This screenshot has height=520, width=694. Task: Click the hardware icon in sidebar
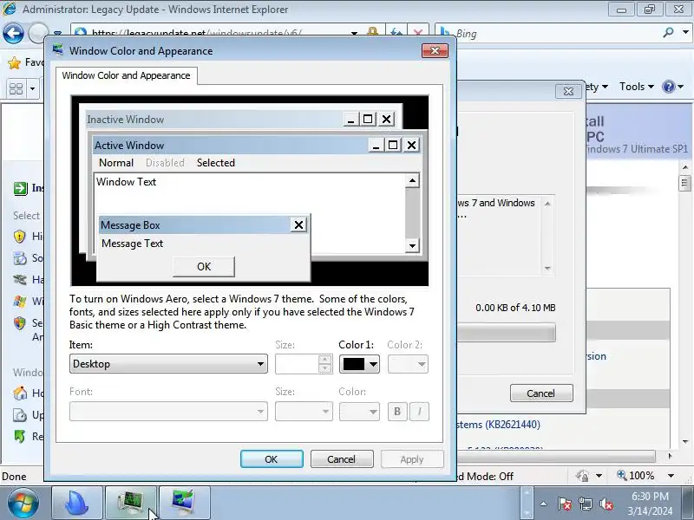tap(20, 279)
